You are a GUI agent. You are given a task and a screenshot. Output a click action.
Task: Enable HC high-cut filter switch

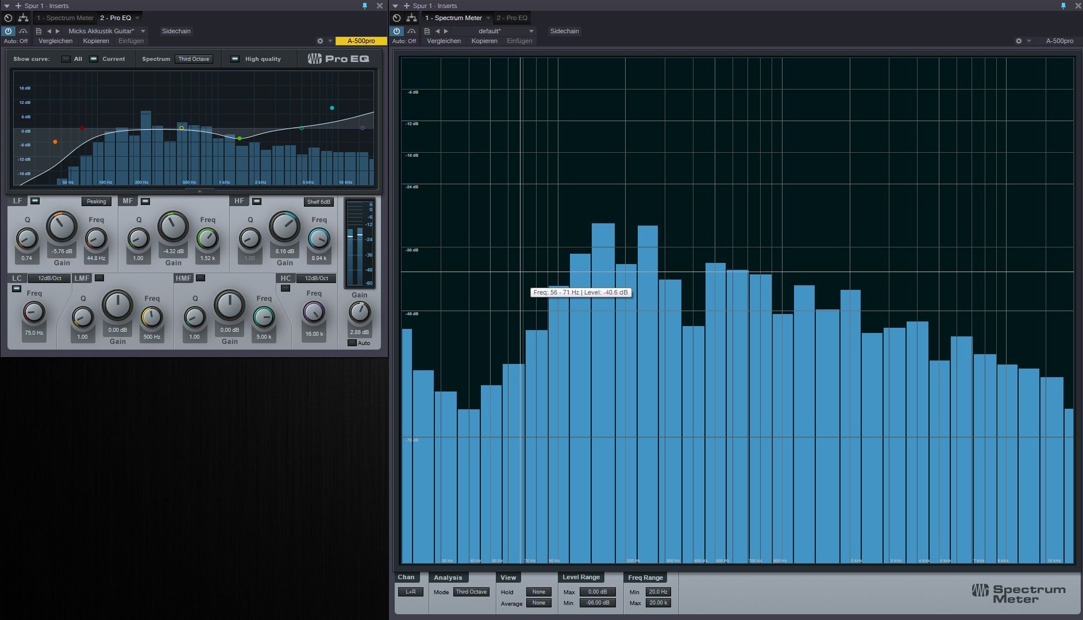(x=286, y=288)
